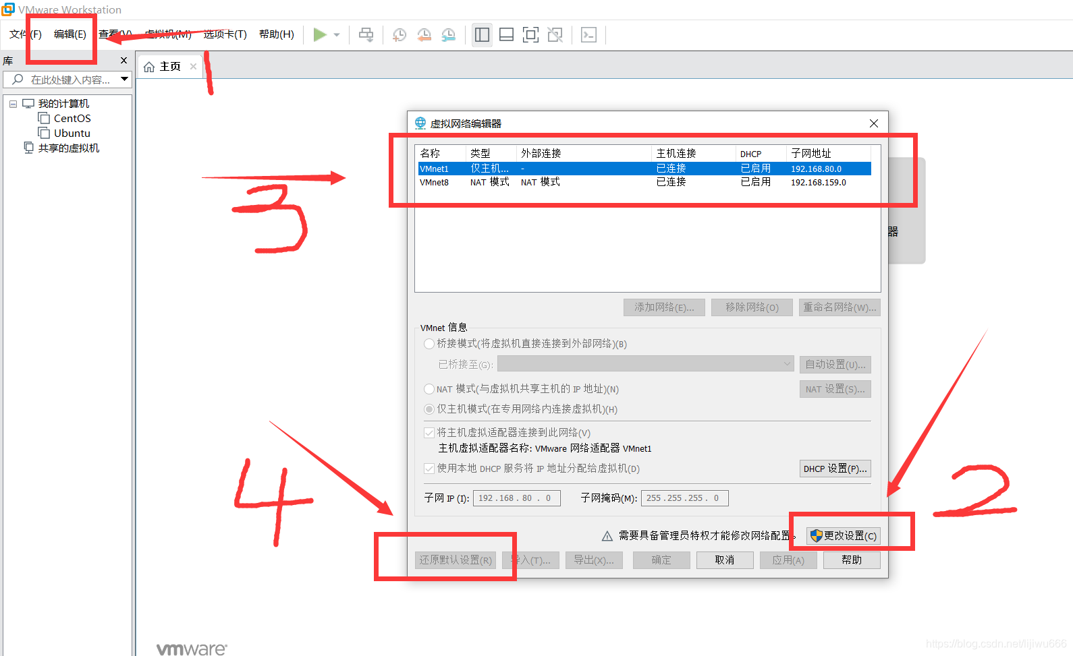Screen dimensions: 1073x656
Task: Click the Automatic Settings button
Action: [835, 365]
